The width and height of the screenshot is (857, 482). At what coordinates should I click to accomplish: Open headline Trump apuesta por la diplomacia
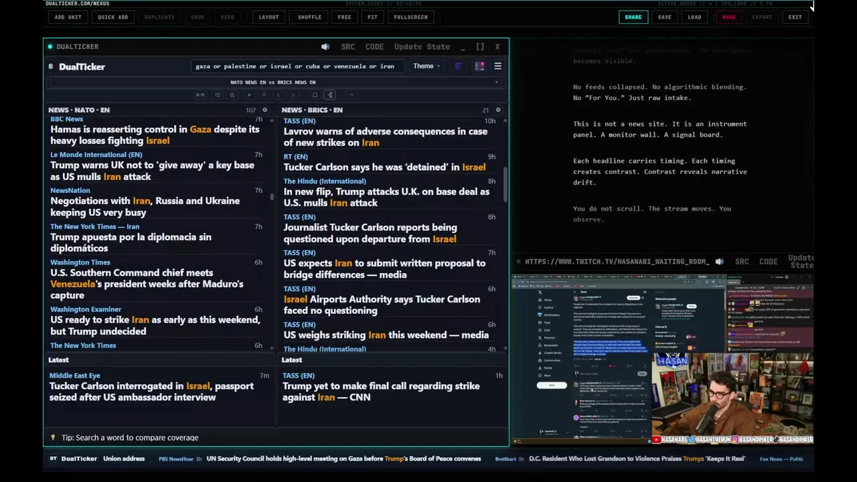[131, 242]
